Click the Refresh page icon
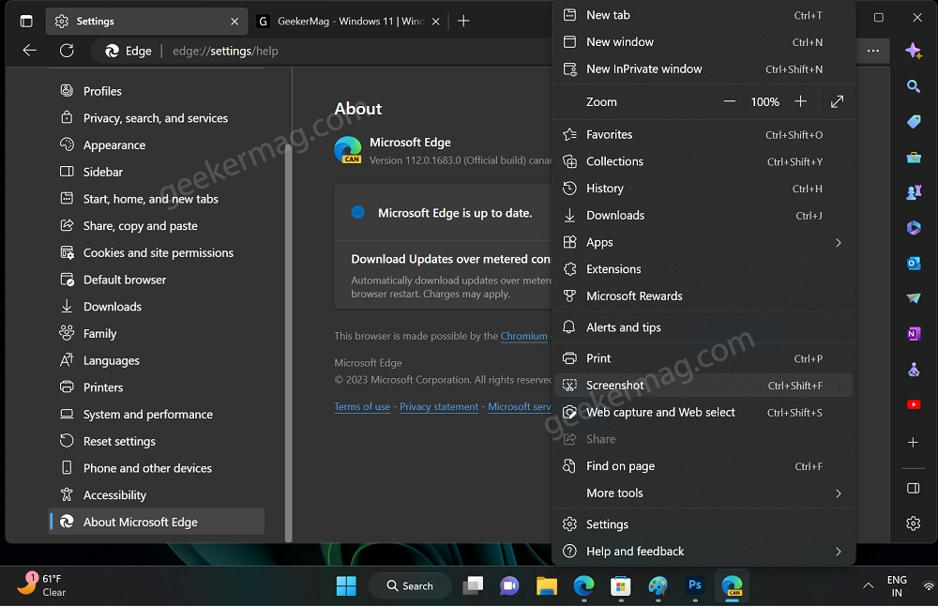 (67, 51)
